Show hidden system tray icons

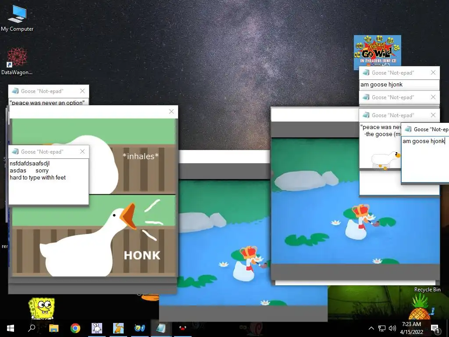(x=371, y=328)
